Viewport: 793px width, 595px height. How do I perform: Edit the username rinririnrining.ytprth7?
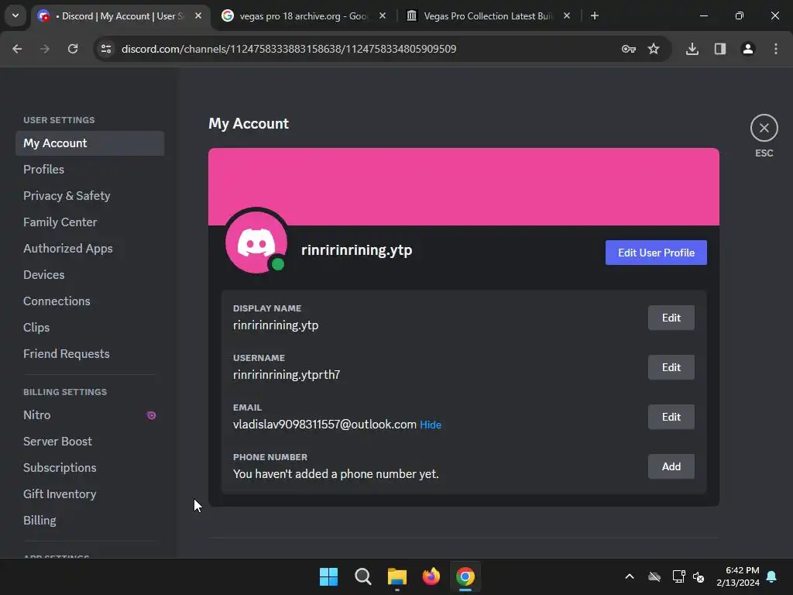671,367
